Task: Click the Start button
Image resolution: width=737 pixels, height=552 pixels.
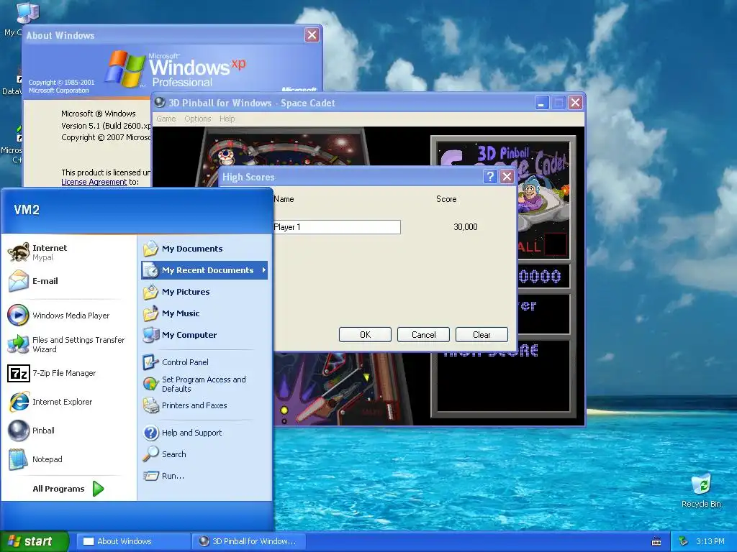Action: 35,541
